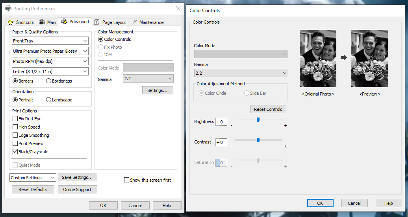Click the Main tab printer icon

pos(42,22)
